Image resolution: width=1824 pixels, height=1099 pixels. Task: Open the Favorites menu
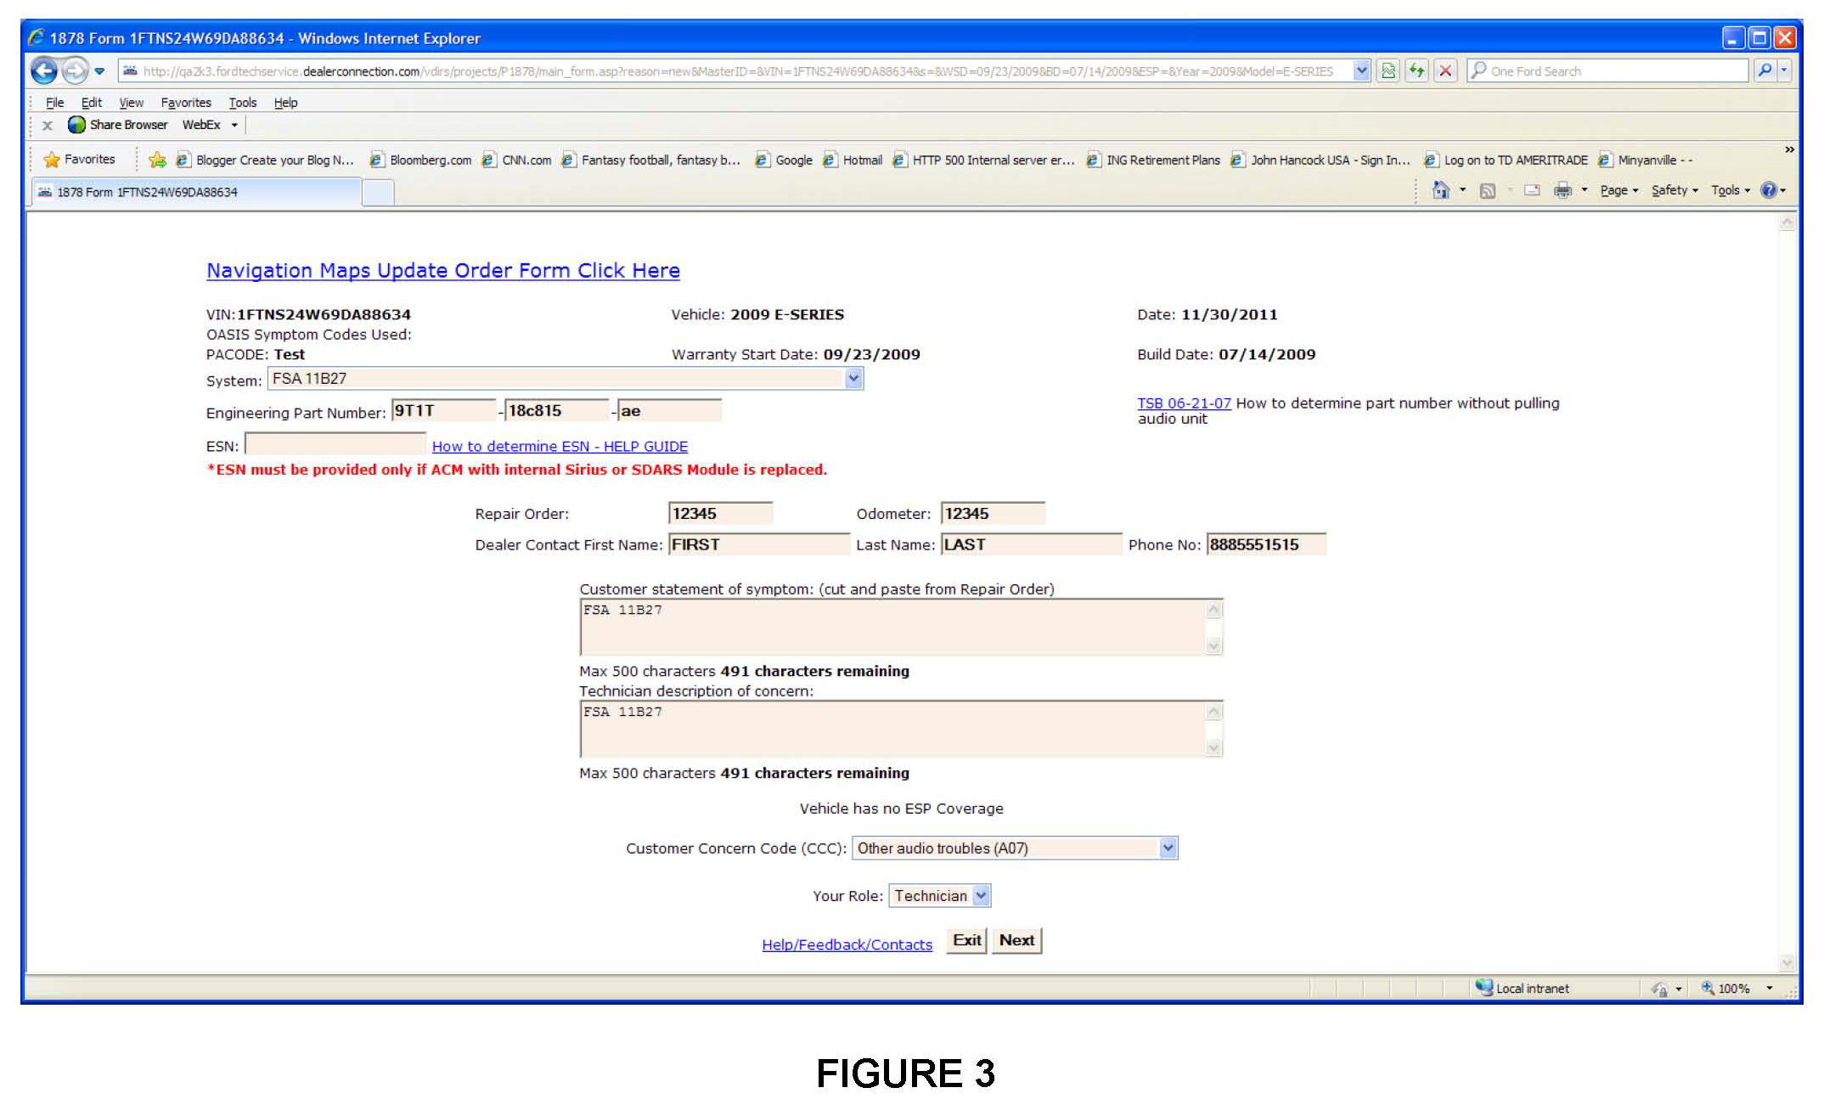186,103
